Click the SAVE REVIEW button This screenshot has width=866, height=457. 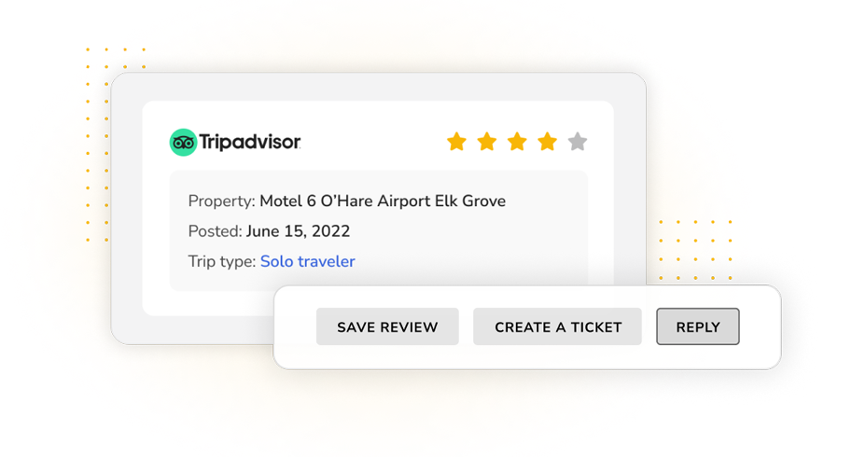coord(387,326)
